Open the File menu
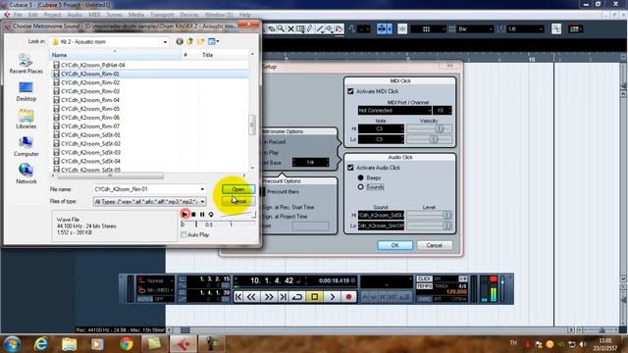The image size is (628, 353). click(x=18, y=15)
